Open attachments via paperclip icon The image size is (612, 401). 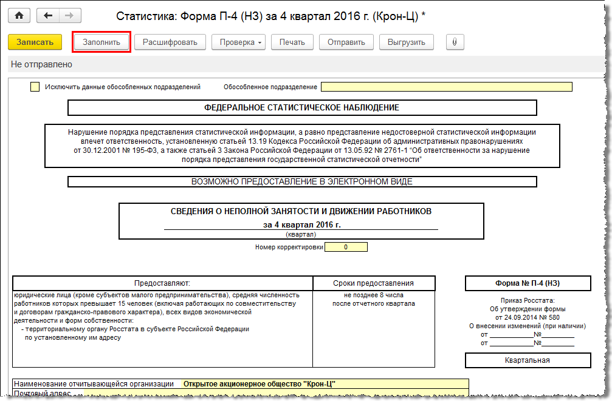(x=455, y=42)
